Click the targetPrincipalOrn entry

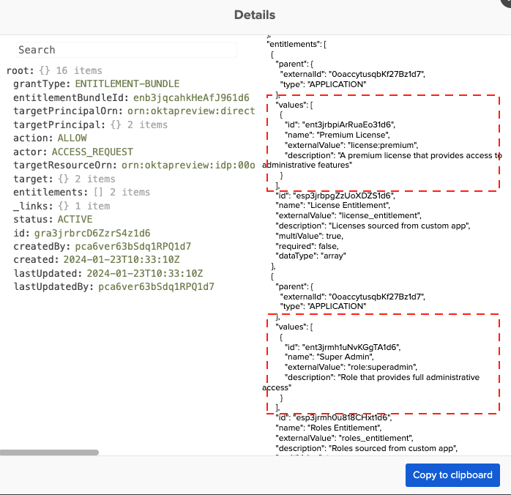(132, 111)
